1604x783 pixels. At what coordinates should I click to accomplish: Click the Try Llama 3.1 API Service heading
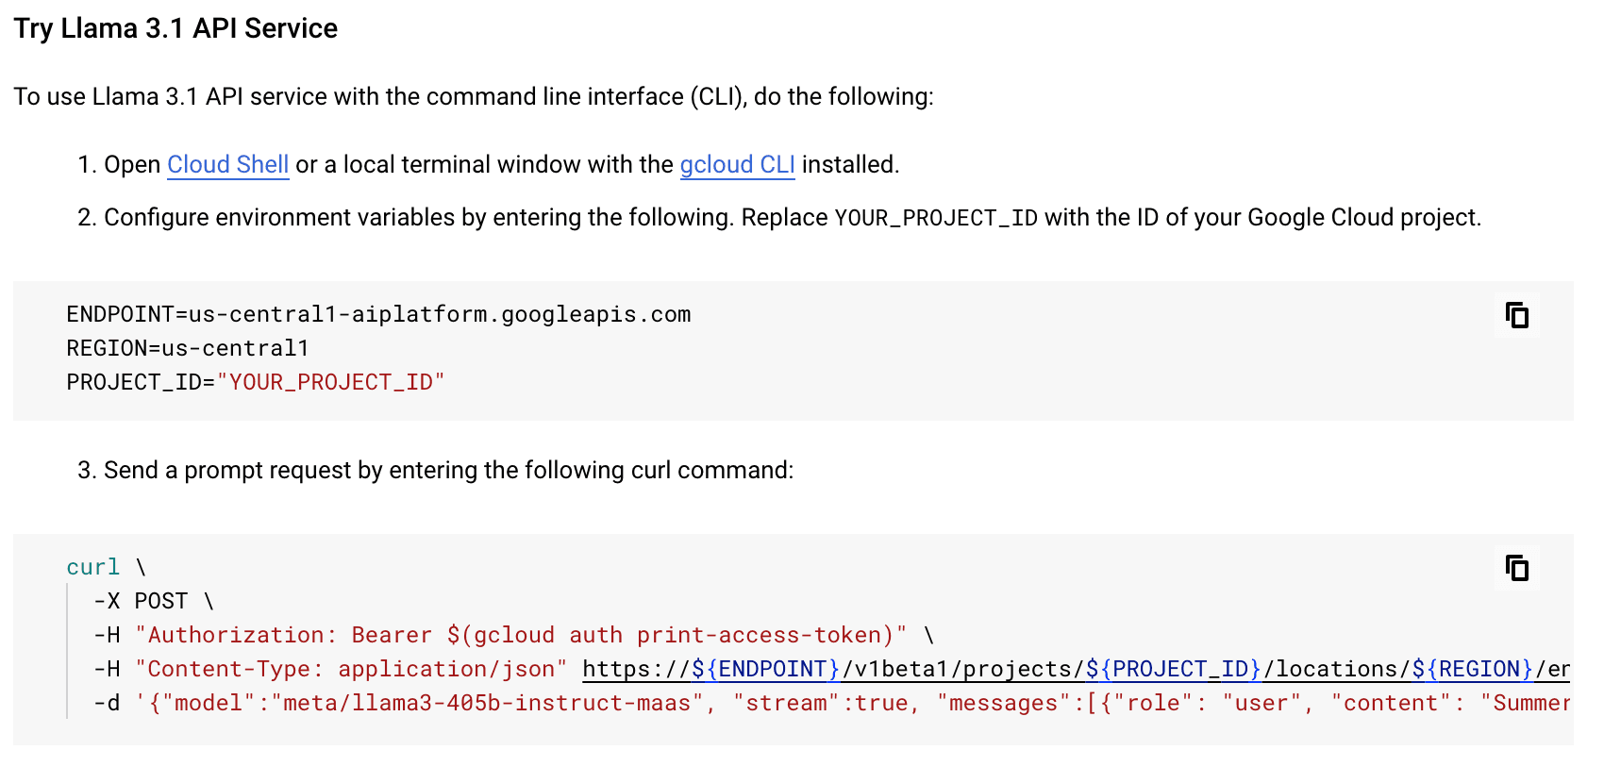coord(175,28)
